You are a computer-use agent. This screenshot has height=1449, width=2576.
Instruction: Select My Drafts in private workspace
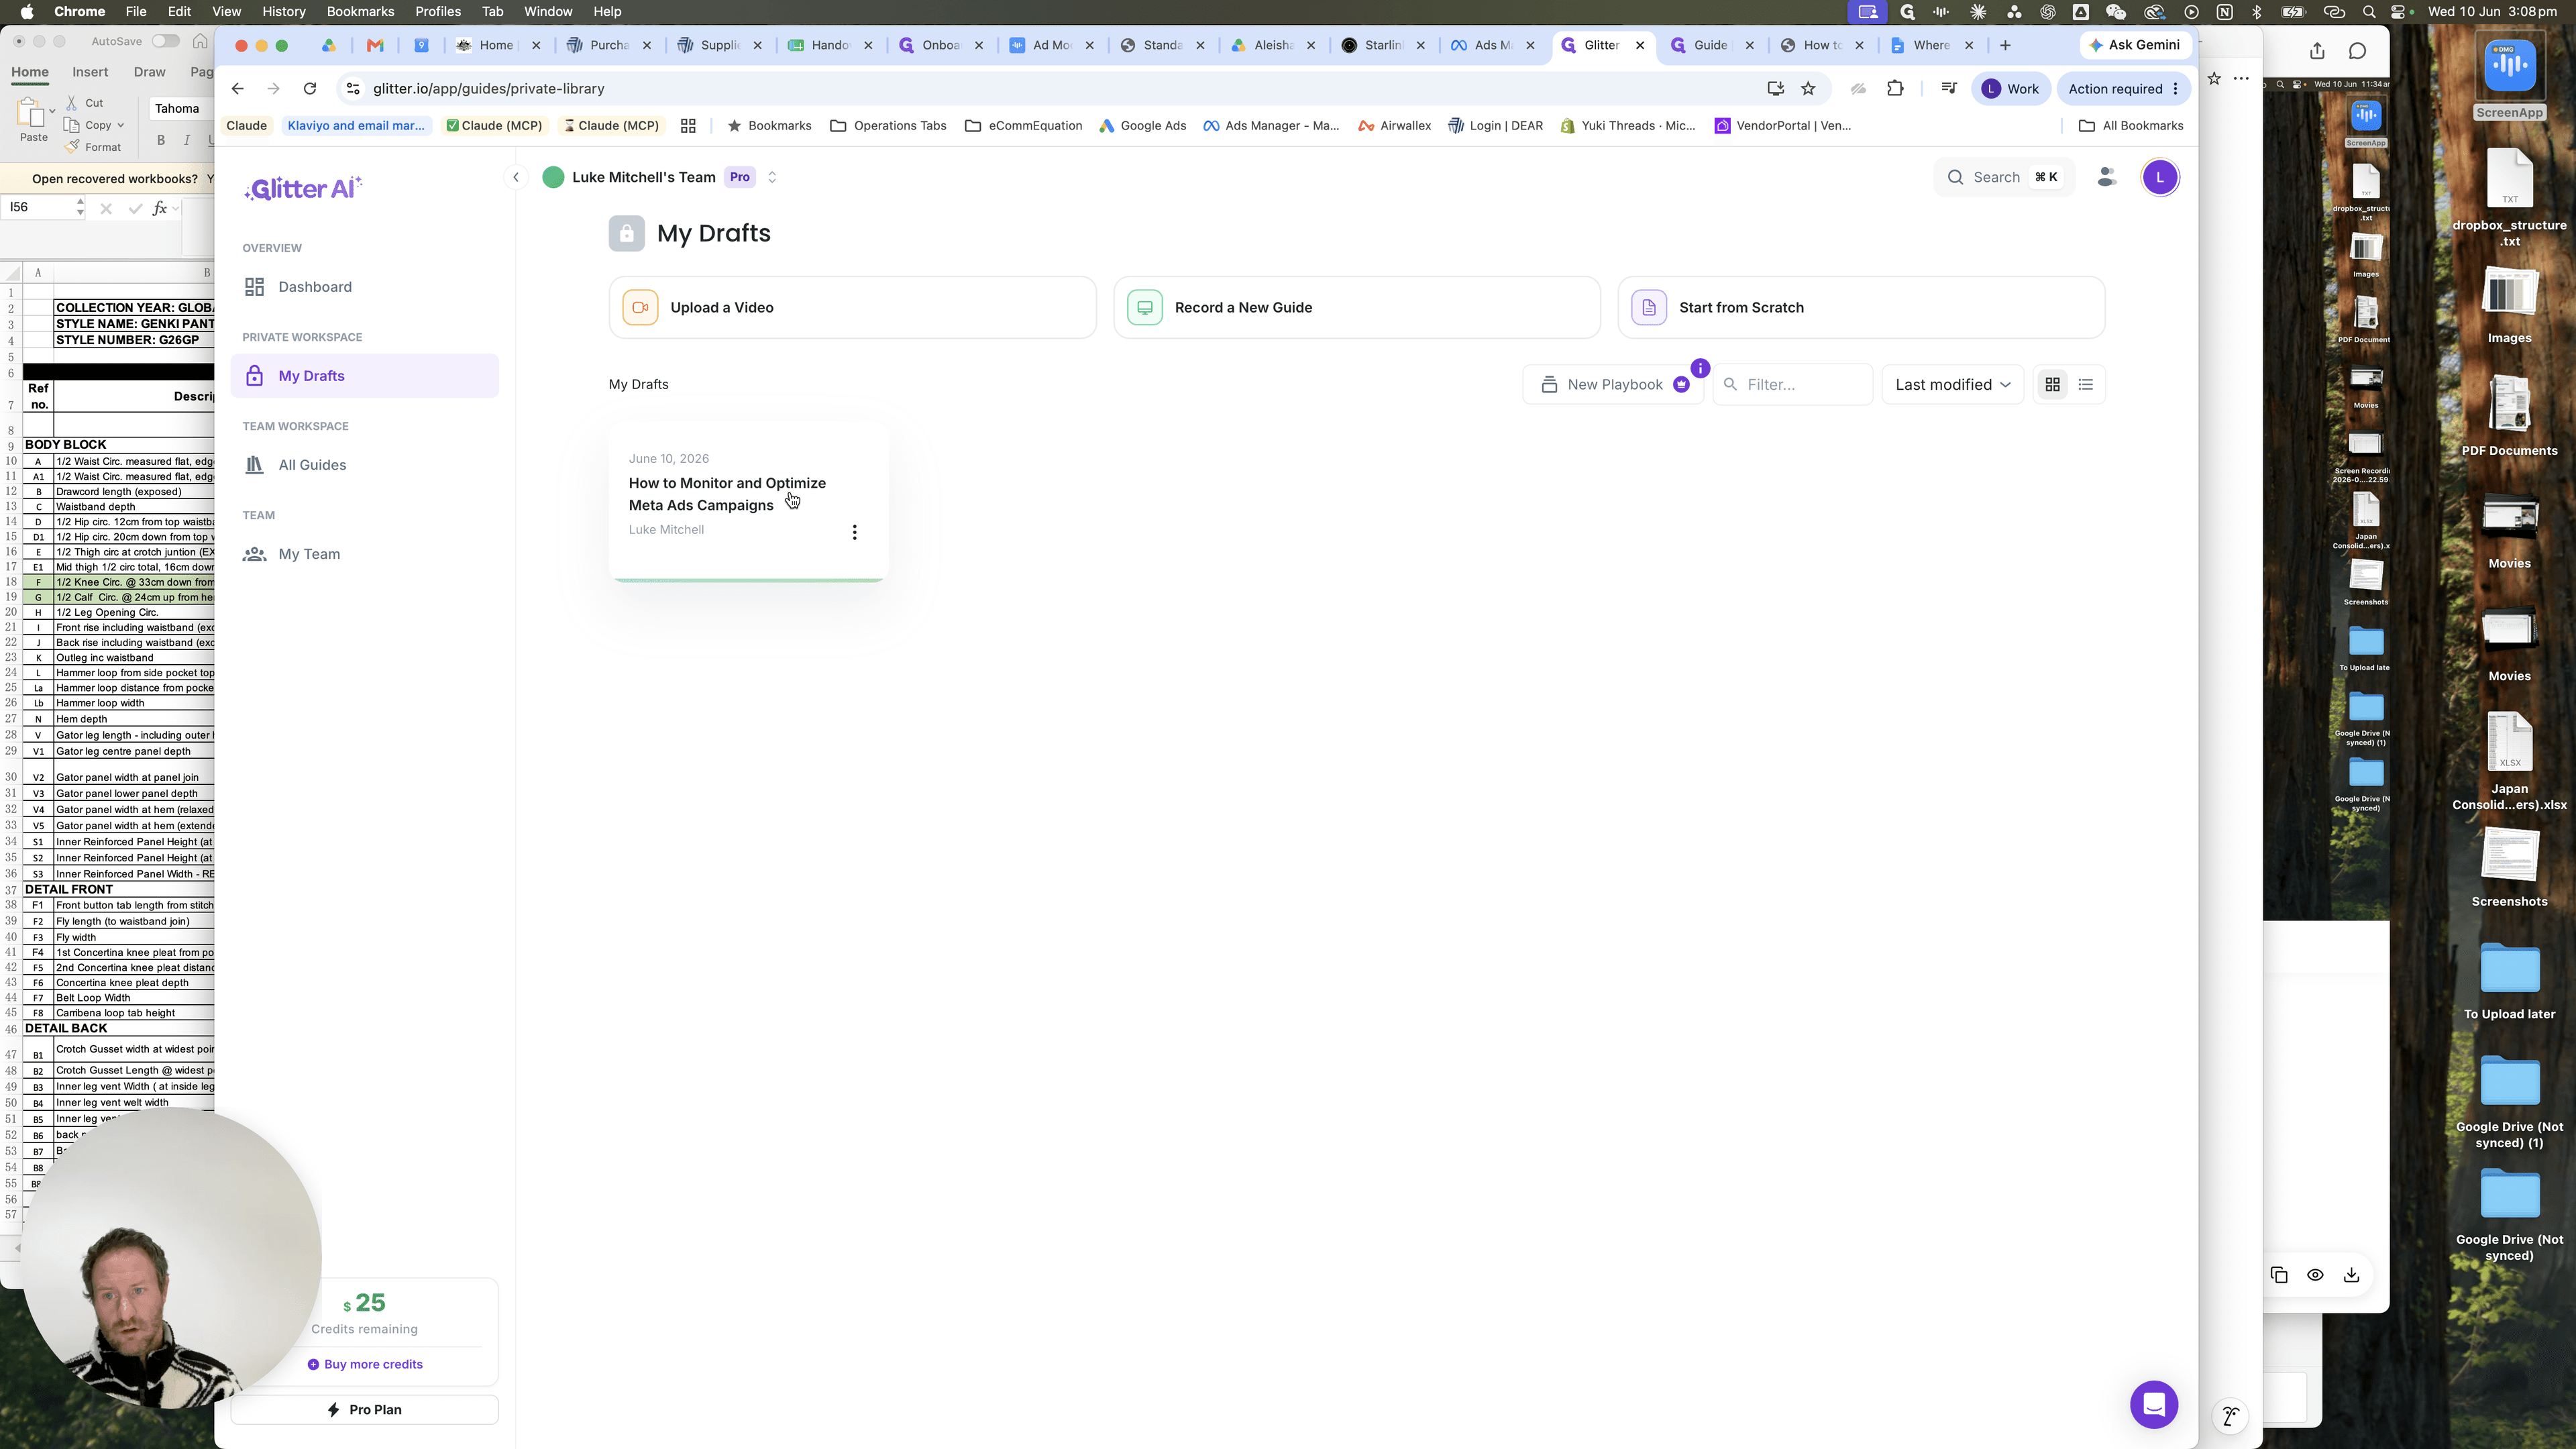365,376
